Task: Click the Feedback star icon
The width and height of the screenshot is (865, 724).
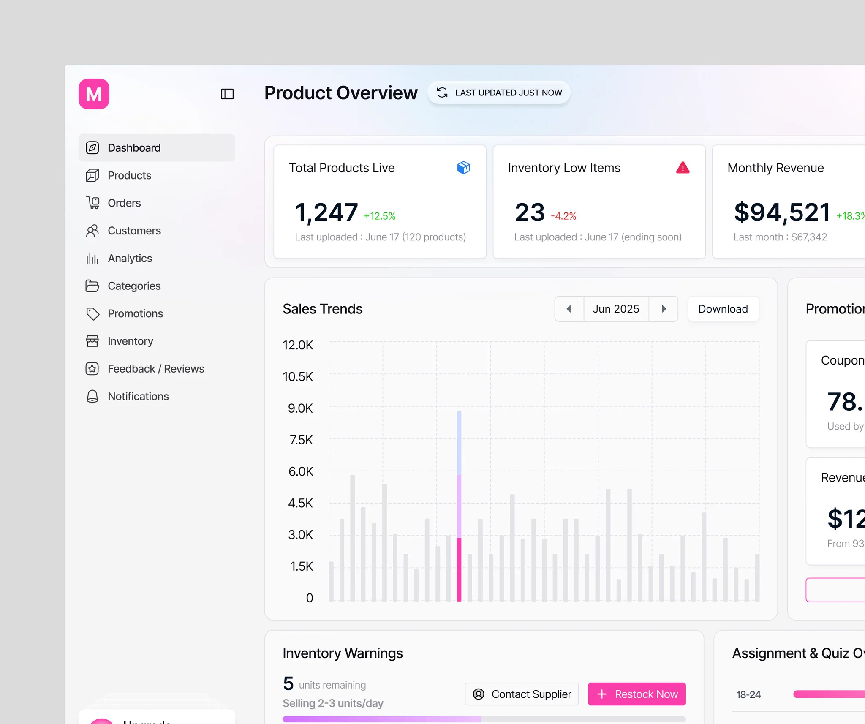Action: (92, 369)
